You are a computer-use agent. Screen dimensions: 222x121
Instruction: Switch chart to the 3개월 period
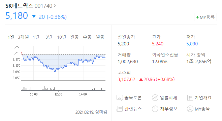pyautogui.click(x=23, y=37)
